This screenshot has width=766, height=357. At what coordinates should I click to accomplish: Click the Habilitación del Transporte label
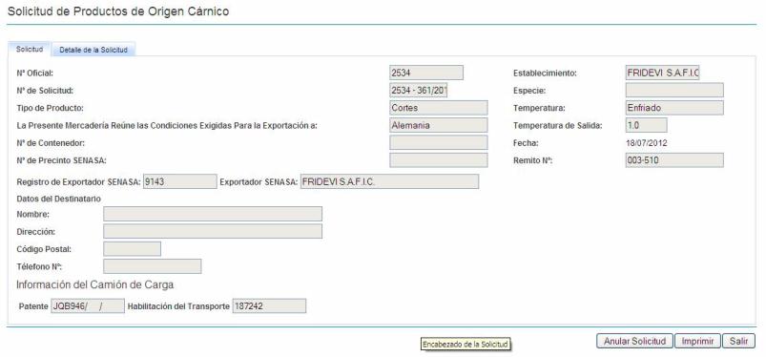[x=178, y=306]
